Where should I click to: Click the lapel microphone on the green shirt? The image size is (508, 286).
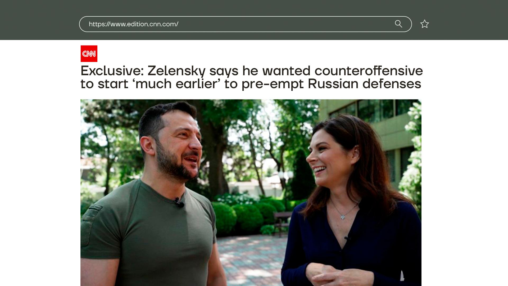point(179,203)
